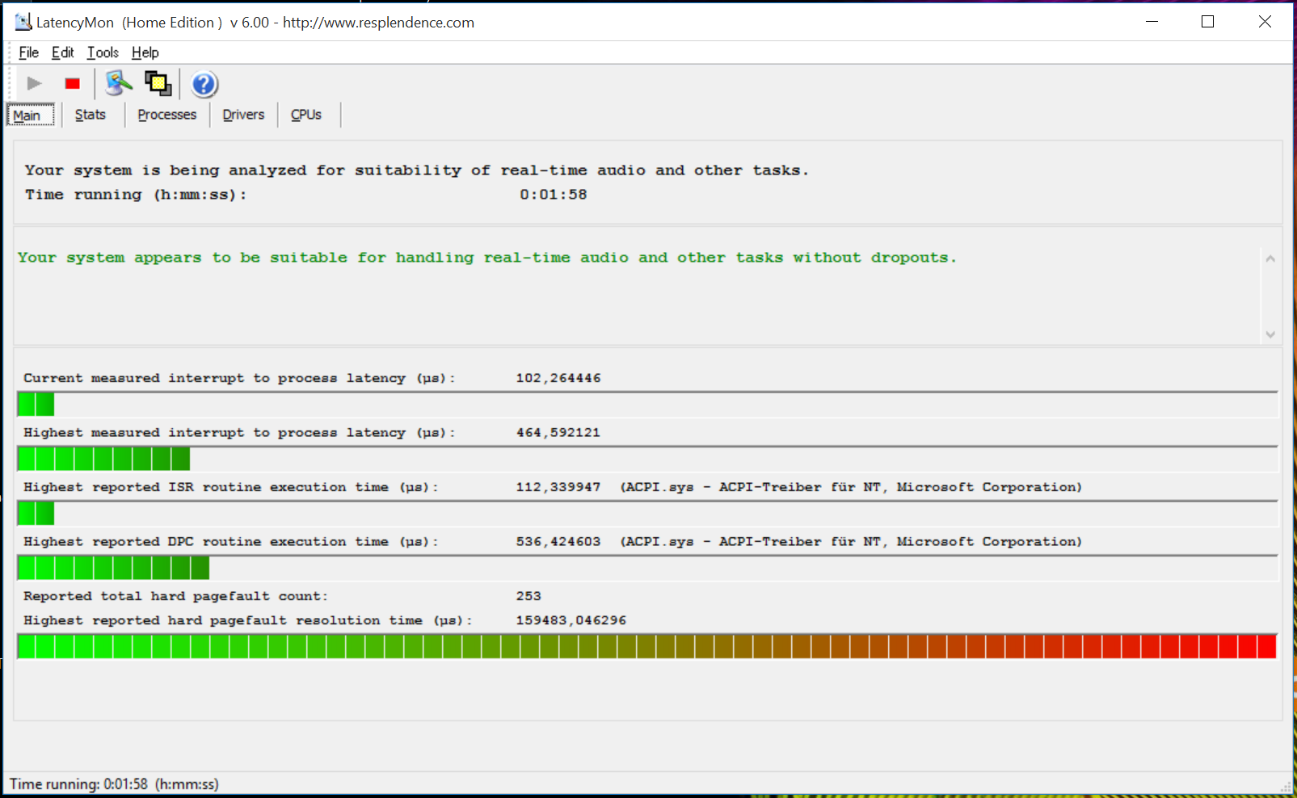Open the File menu
This screenshot has width=1297, height=798.
pos(28,52)
